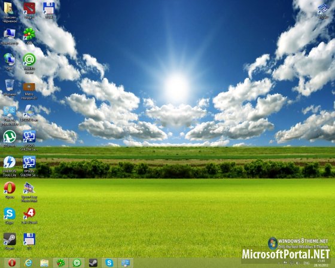Open the volume tray icon
Viewport: 335px width, 268px height.
tap(297, 263)
